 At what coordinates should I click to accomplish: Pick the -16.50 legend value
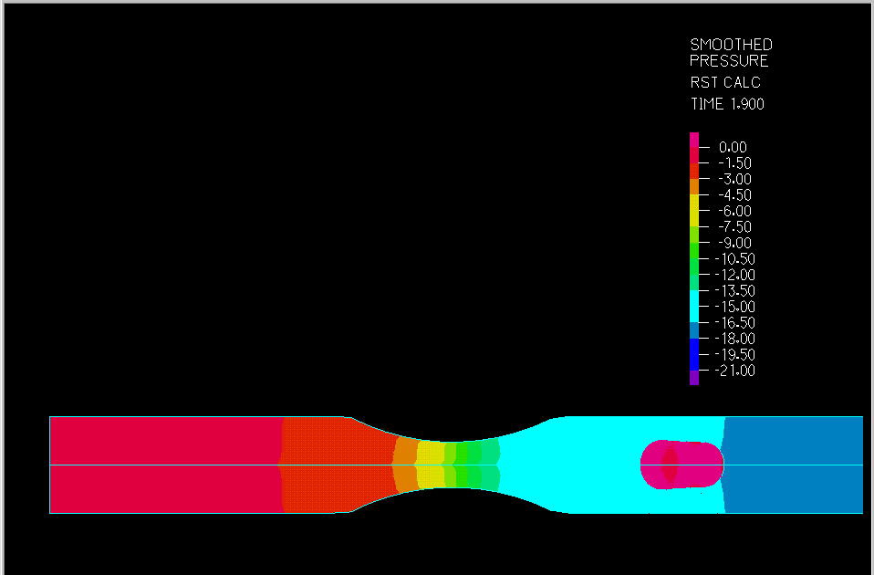click(734, 323)
